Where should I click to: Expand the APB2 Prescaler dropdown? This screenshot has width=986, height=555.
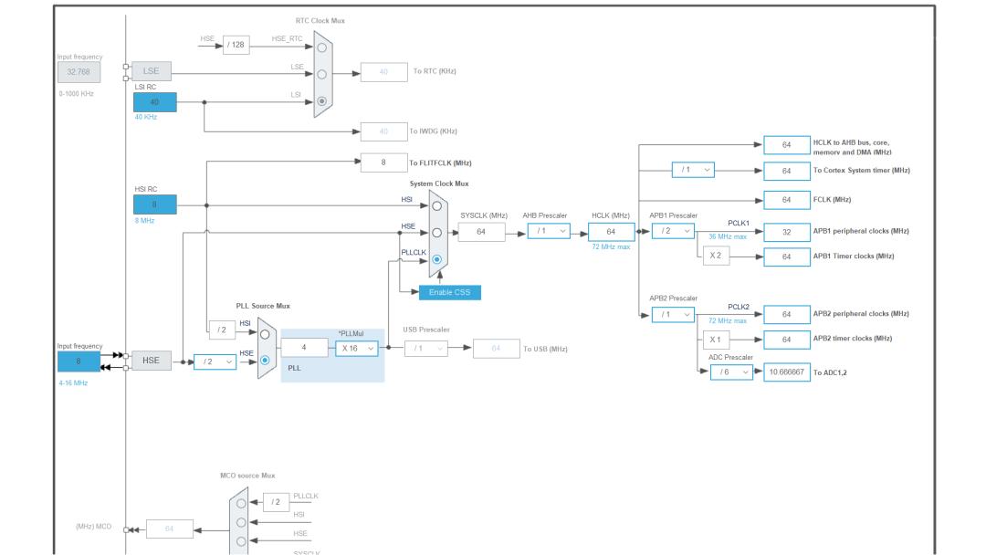[x=673, y=314]
